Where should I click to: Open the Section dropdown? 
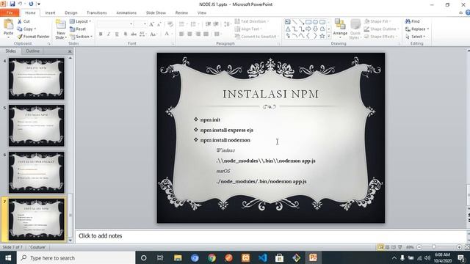[x=81, y=37]
